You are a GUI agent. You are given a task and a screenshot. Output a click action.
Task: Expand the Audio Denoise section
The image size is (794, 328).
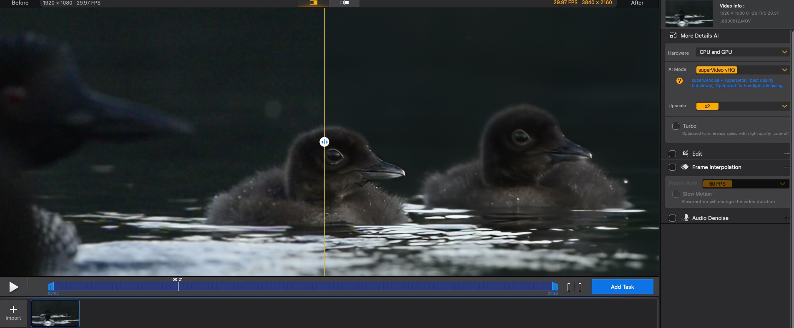[787, 218]
